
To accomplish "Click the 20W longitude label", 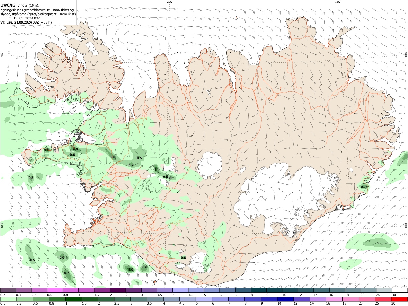I will tap(170, 2).
